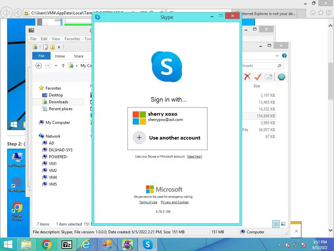Screen dimensions: 334x251
Task: Click New Folder quick access icon
Action: [x=53, y=47]
